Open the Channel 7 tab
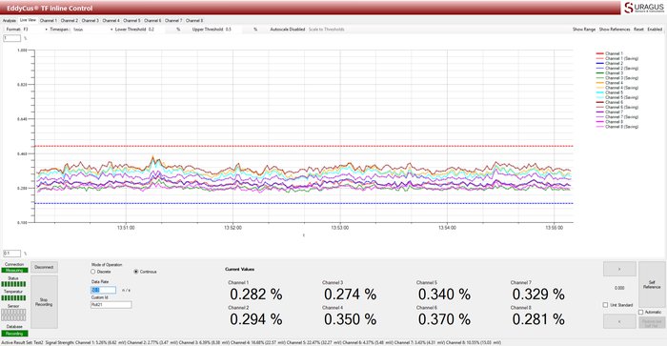Viewport: 667px width, 346px height. click(x=173, y=20)
